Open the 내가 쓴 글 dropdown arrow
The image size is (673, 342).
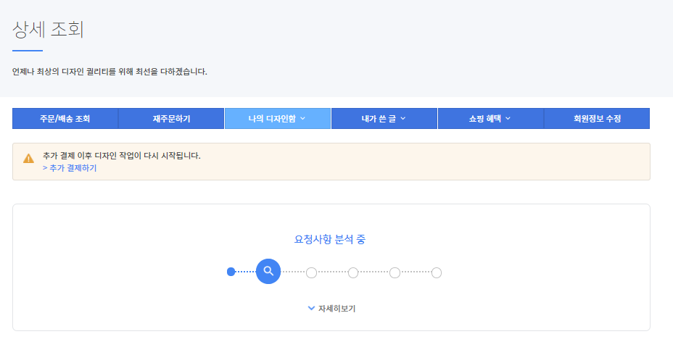click(x=402, y=118)
